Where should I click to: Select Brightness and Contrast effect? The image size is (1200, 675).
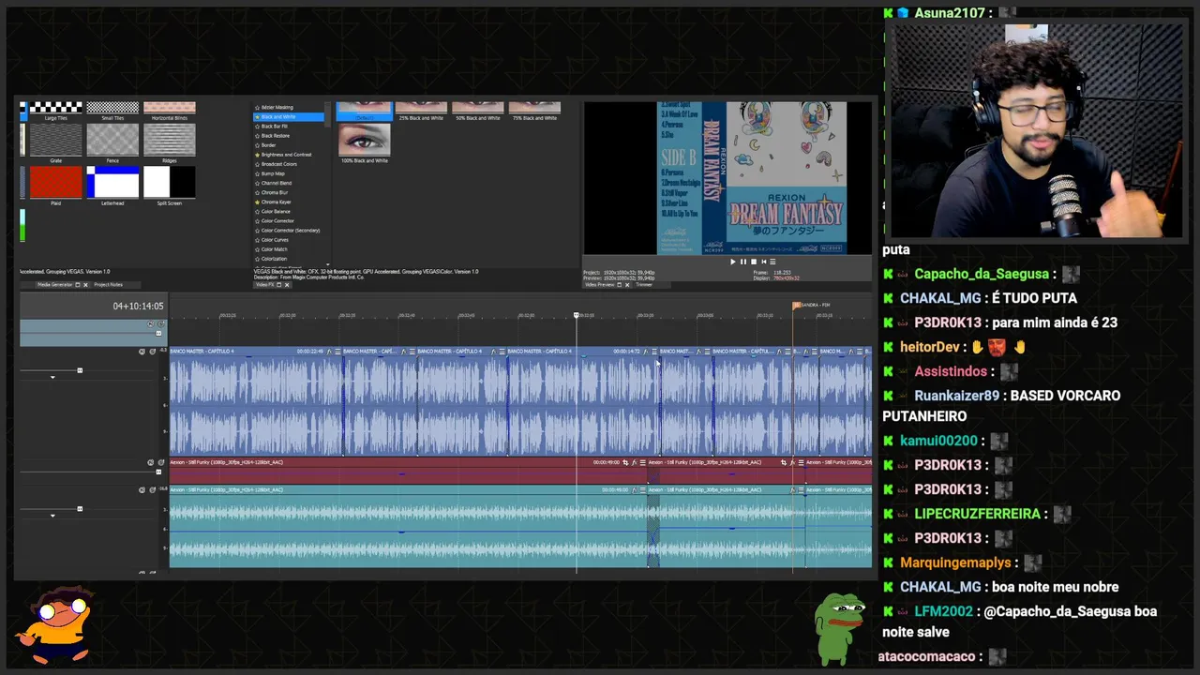tap(287, 155)
